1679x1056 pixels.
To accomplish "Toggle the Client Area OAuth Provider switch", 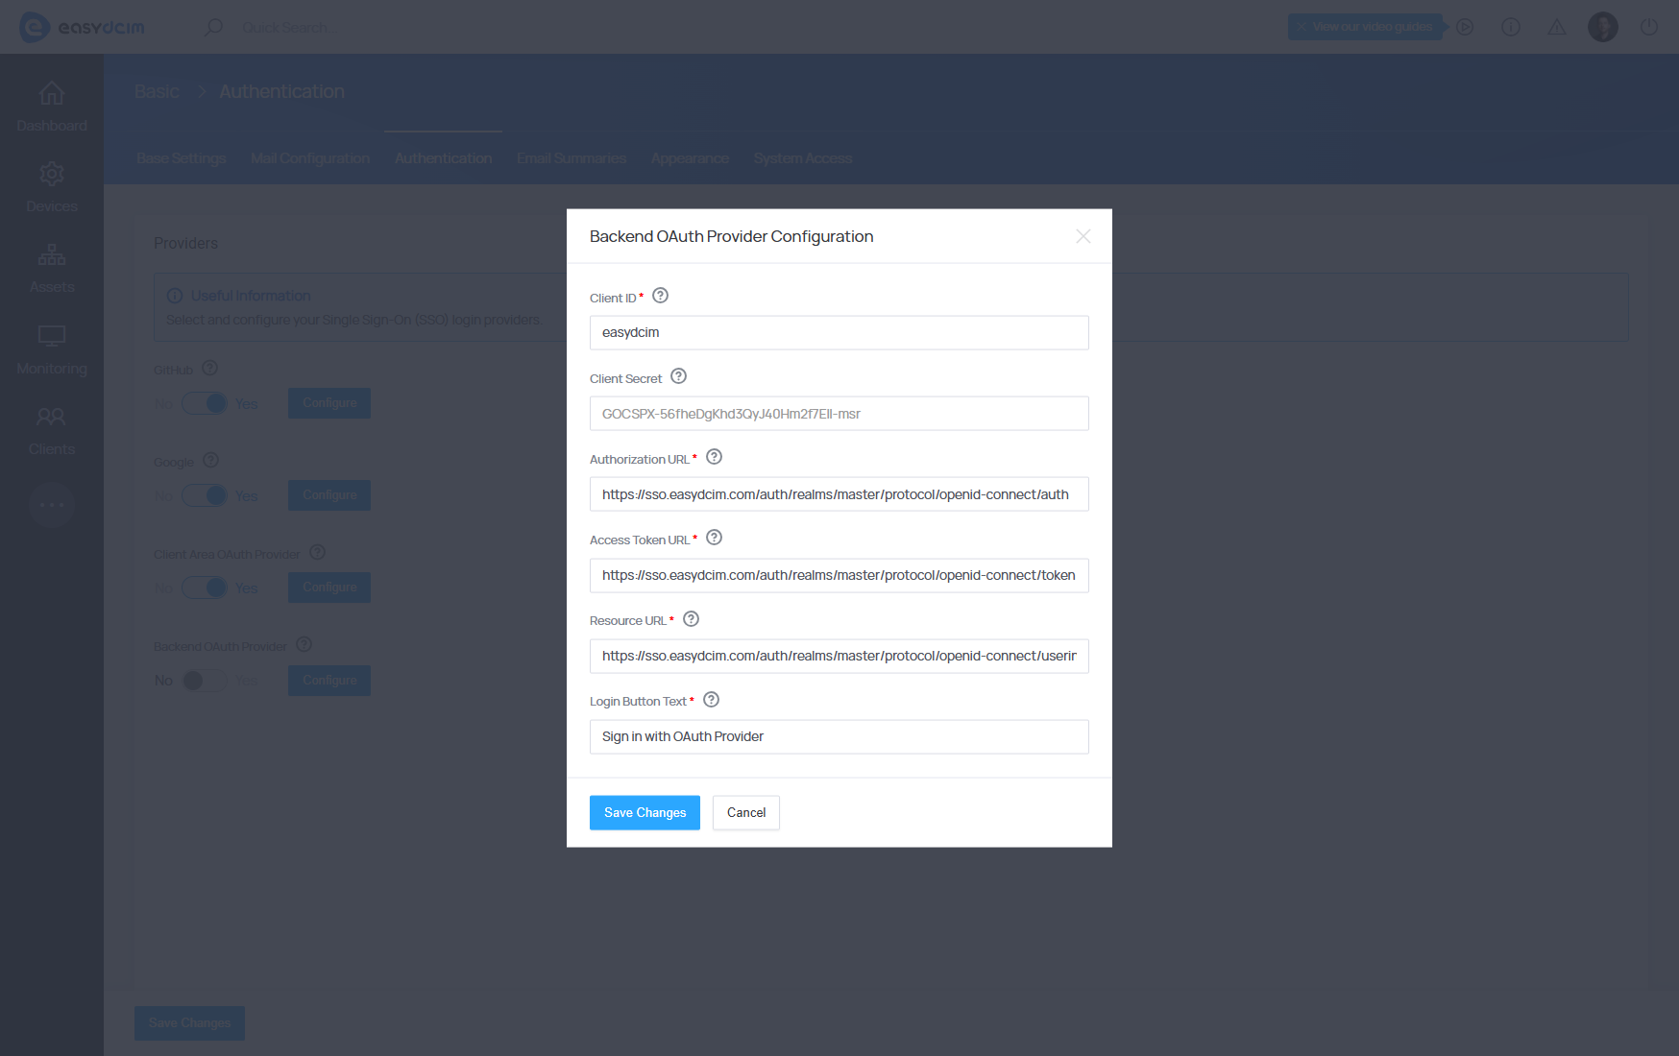I will point(205,588).
